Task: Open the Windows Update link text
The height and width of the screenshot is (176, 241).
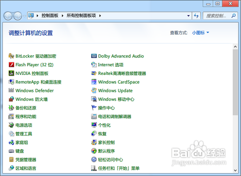Action: [115, 90]
